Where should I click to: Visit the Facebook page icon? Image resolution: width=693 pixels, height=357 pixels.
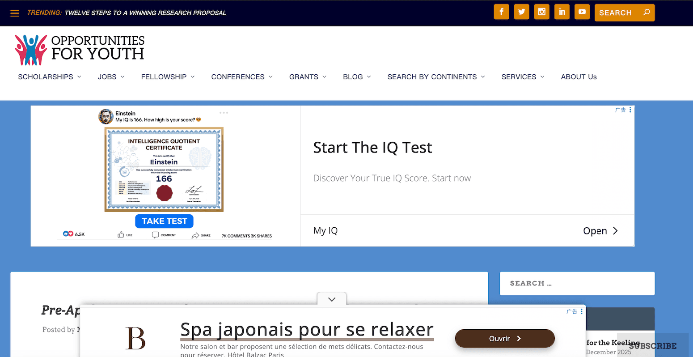click(501, 12)
